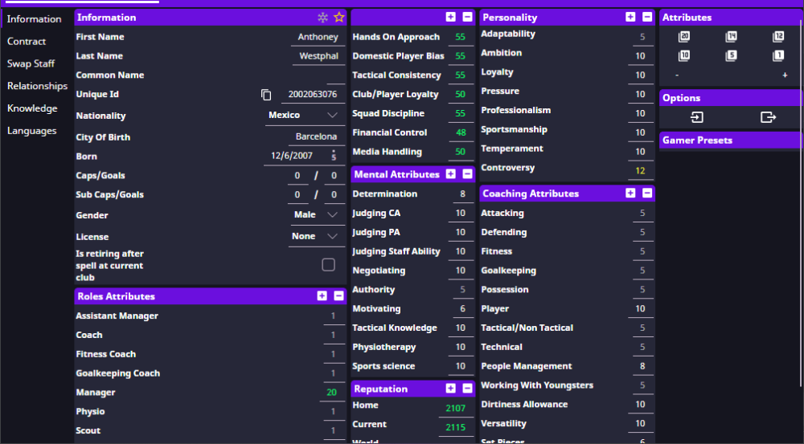Click the Born date stepper control

tap(334, 157)
